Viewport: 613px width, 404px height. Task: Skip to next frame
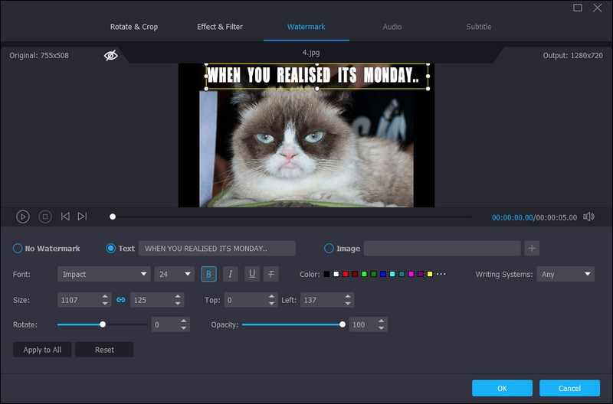82,217
